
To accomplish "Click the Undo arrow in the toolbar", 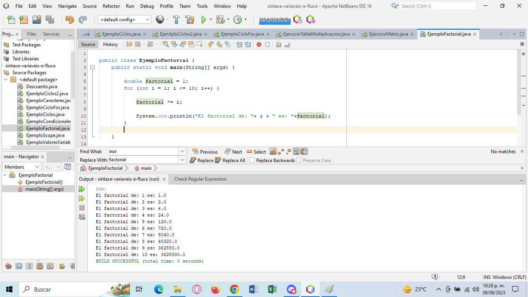I will [70, 19].
